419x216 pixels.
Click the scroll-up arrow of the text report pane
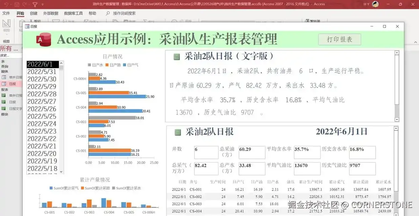coord(397,53)
